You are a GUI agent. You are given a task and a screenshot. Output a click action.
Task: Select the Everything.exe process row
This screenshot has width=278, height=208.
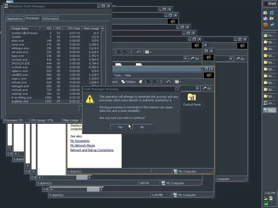pos(55,97)
